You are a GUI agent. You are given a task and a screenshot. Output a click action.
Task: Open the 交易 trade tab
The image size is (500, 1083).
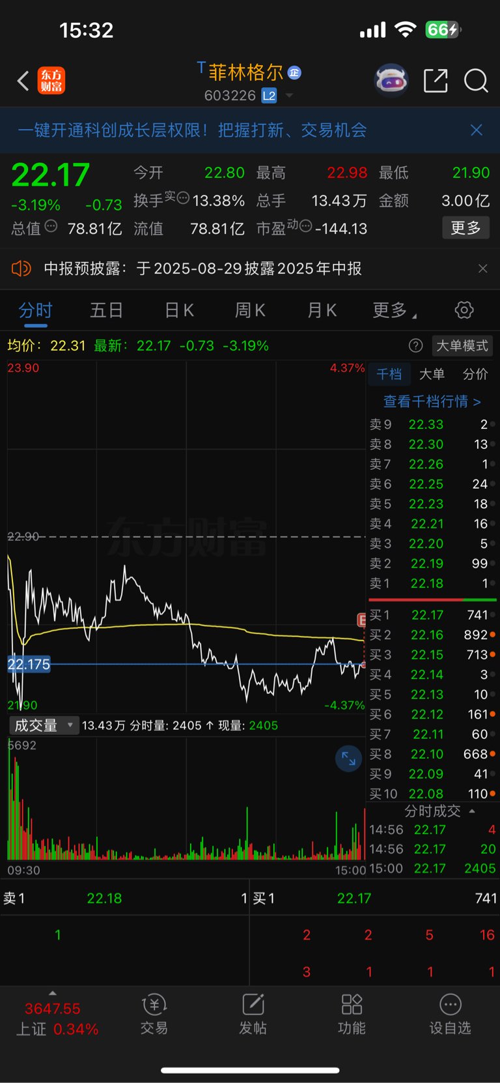point(154,1015)
